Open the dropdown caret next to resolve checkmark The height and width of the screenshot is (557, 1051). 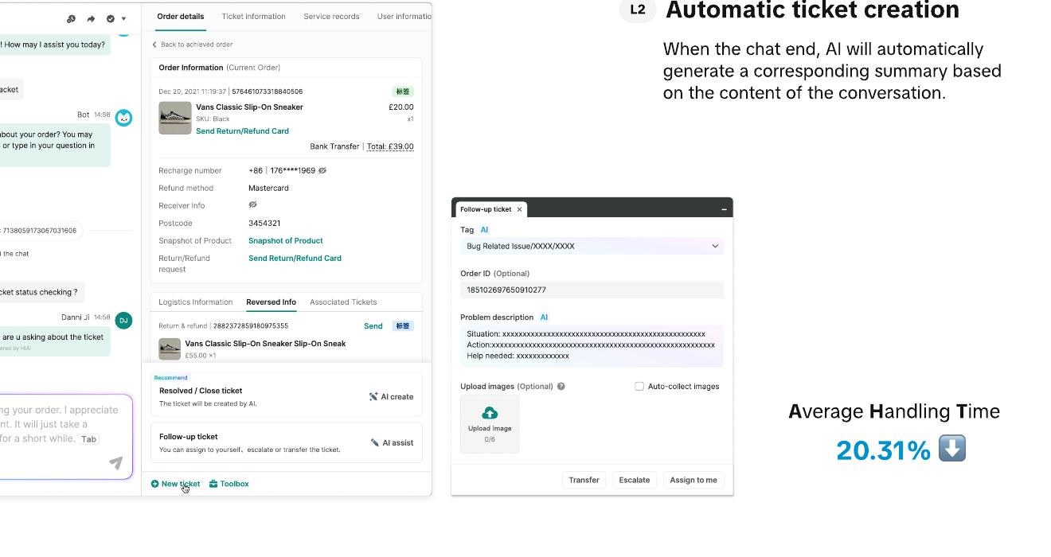tap(123, 19)
